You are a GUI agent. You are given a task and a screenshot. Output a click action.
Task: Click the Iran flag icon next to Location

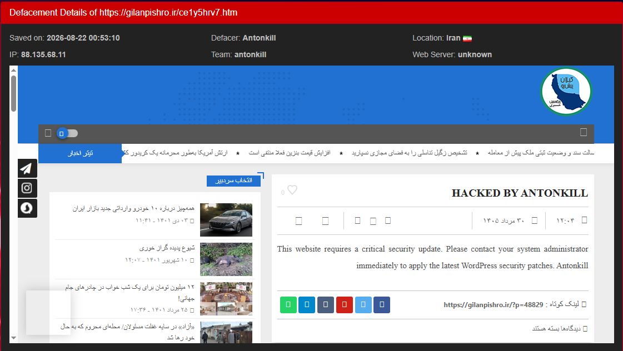tap(467, 38)
